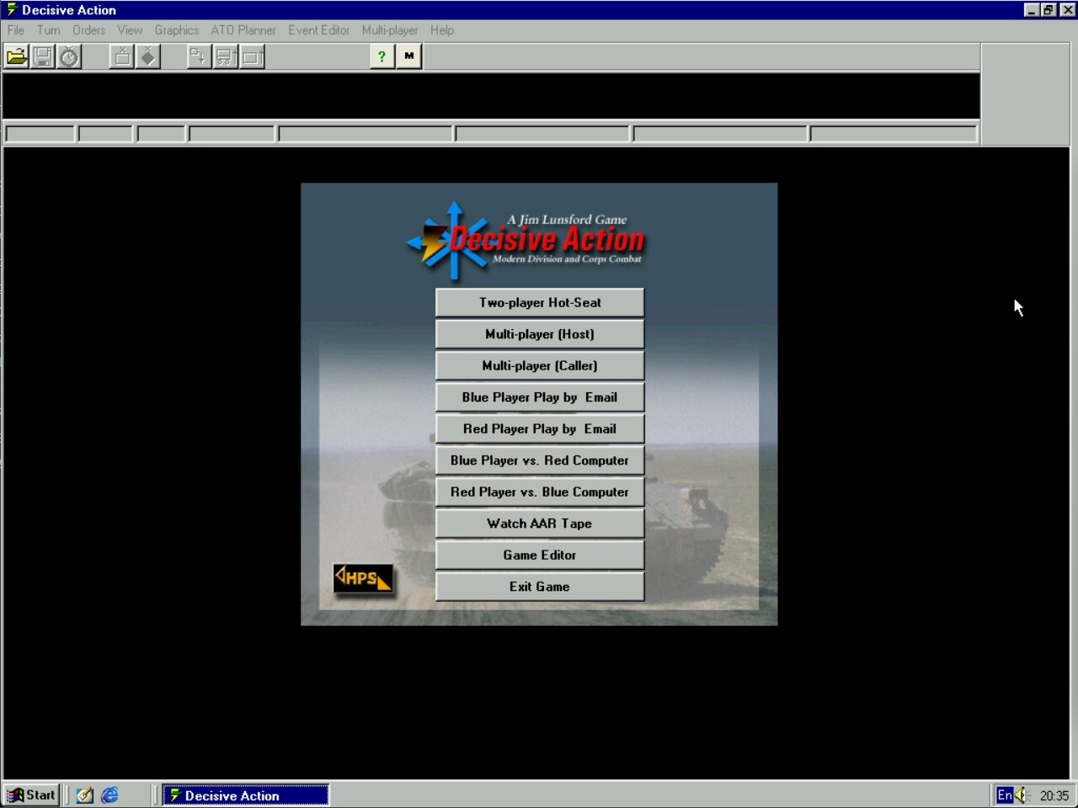The height and width of the screenshot is (808, 1078).
Task: Open the Event Editor menu
Action: click(319, 30)
